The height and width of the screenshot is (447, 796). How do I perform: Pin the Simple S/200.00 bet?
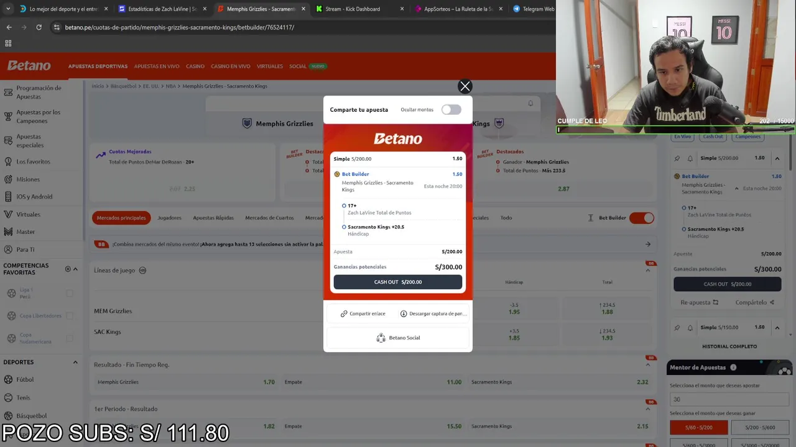pos(677,158)
